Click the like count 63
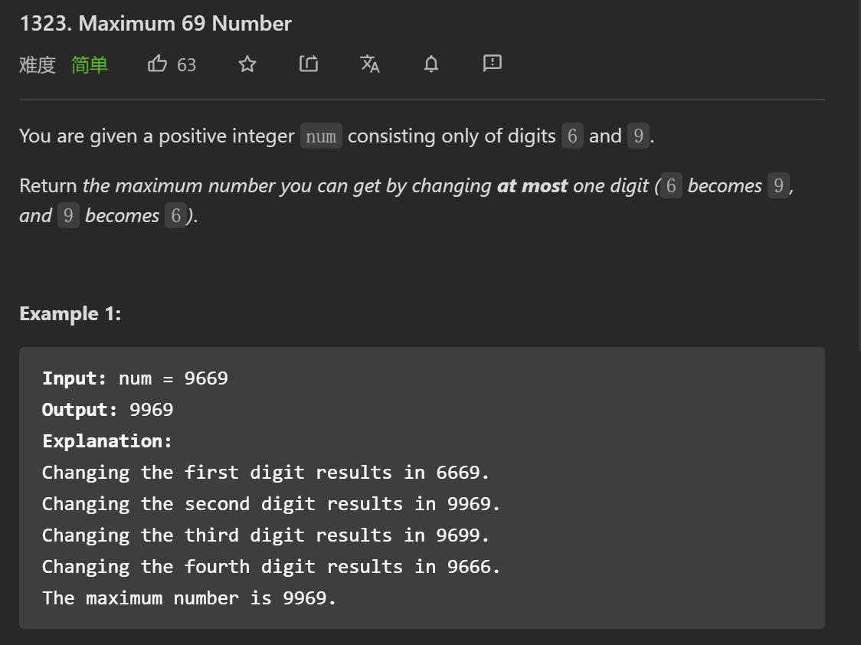Viewport: 861px width, 645px height. (x=186, y=65)
